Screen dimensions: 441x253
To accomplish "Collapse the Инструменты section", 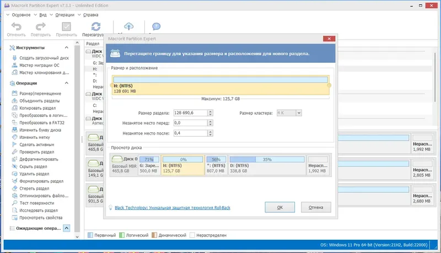I will point(66,47).
